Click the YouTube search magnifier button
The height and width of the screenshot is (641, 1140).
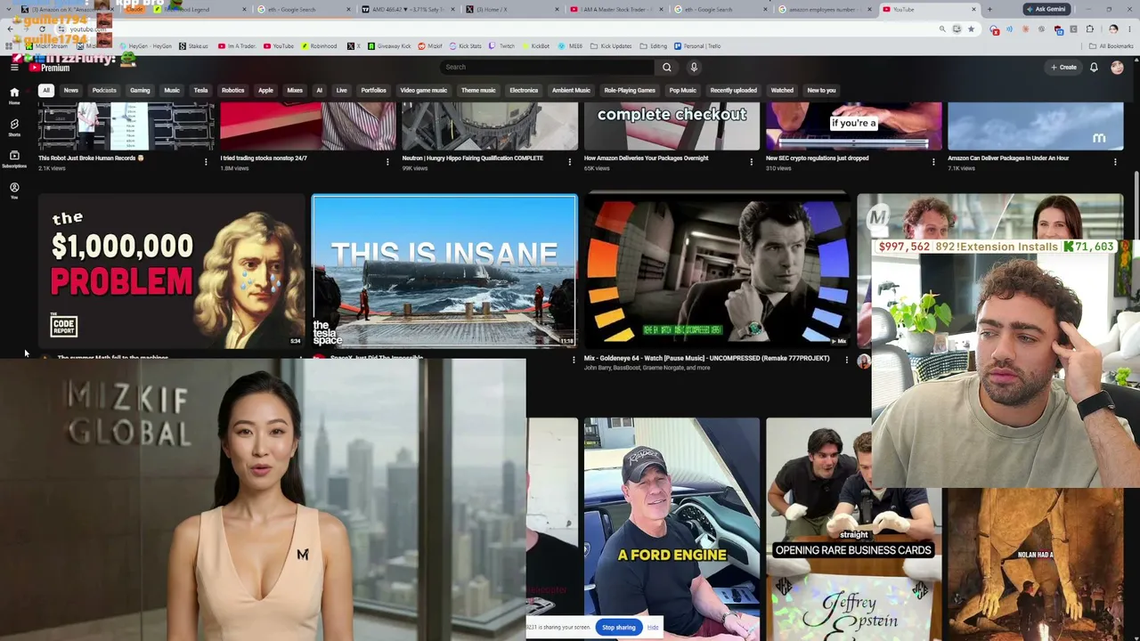(x=666, y=67)
